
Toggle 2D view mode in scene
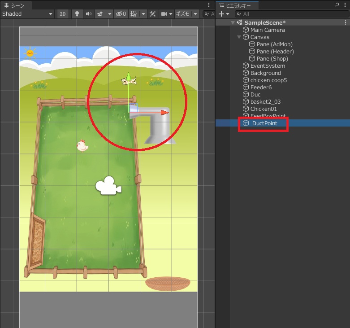63,14
